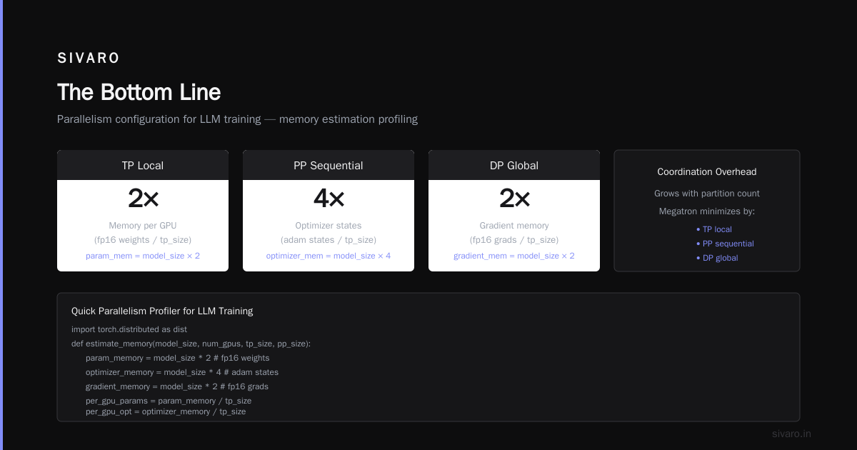Click the PP sequential bullet link
This screenshot has width=857, height=450.
pyautogui.click(x=725, y=244)
